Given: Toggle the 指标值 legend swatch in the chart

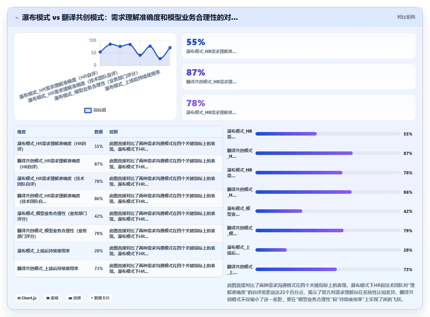Looking at the screenshot, I should coord(88,110).
